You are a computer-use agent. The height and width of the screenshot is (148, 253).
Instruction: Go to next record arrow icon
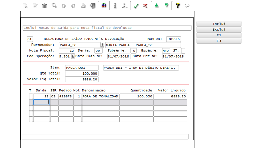click(73, 6)
